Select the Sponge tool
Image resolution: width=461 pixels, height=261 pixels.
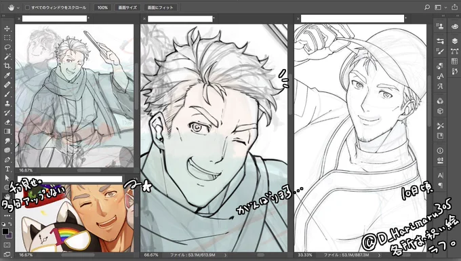point(7,150)
